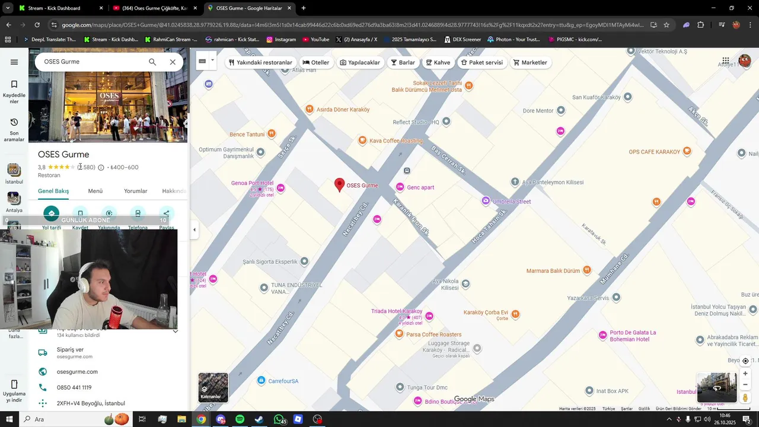The width and height of the screenshot is (759, 427).
Task: Click the OSES Gurme red map pin
Action: click(340, 185)
